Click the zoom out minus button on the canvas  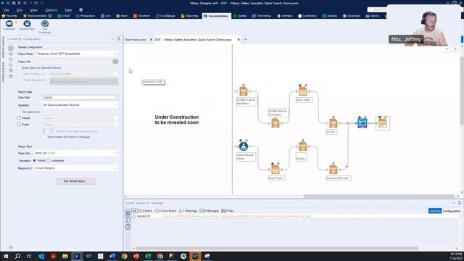coord(447,49)
